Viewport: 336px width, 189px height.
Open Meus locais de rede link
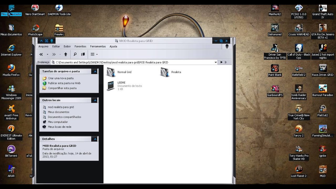pyautogui.click(x=60, y=127)
